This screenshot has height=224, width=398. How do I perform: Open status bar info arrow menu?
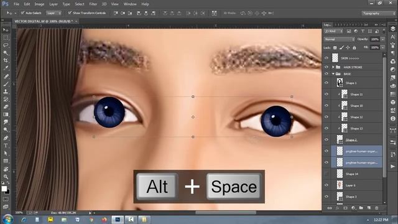[x=90, y=213]
